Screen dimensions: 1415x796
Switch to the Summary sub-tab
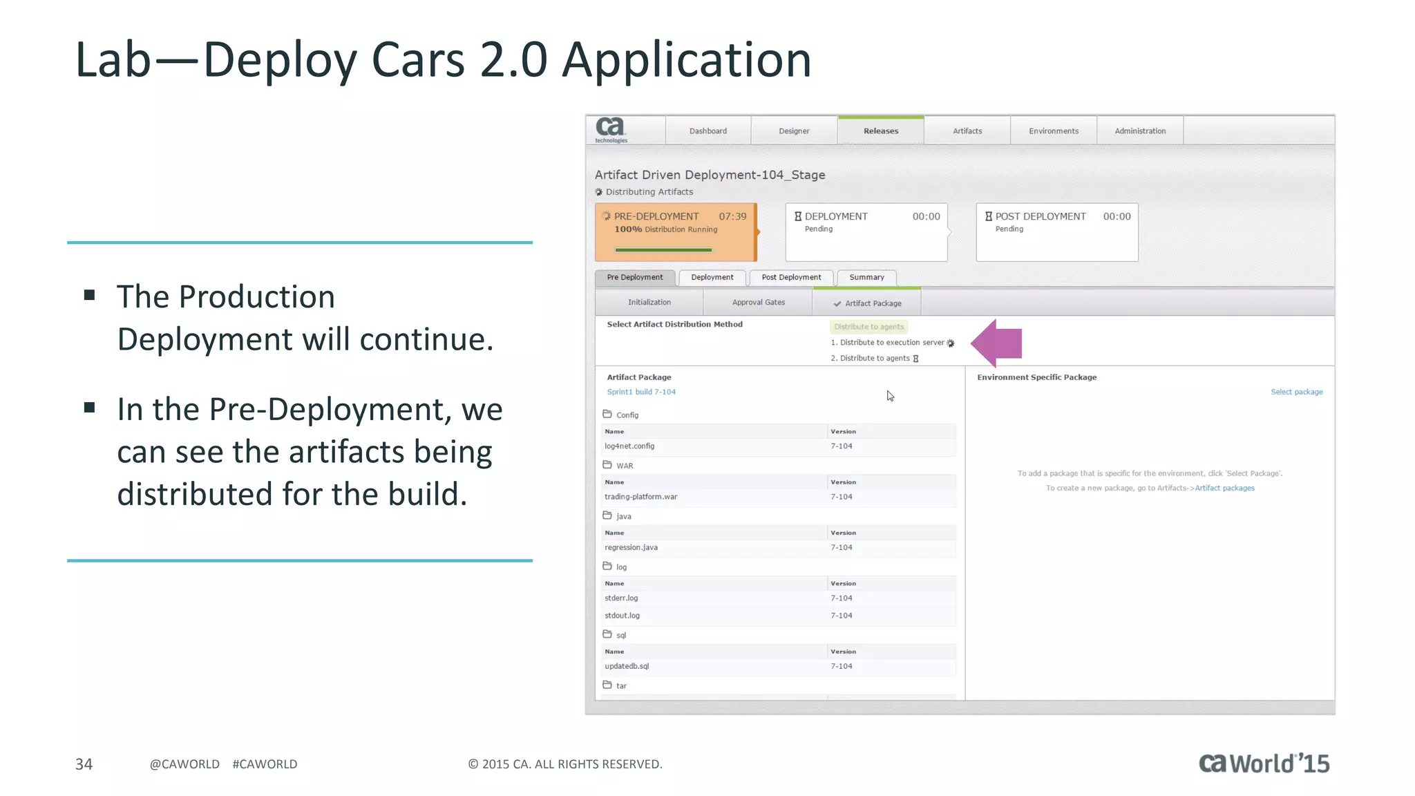(866, 278)
